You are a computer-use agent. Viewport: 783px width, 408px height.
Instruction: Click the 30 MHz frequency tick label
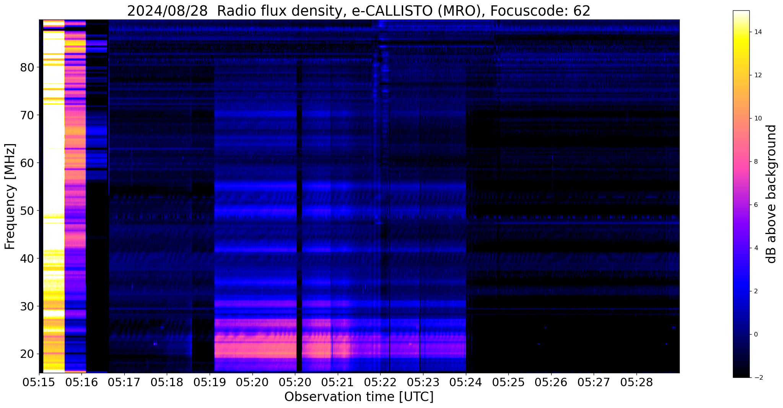[x=27, y=306]
